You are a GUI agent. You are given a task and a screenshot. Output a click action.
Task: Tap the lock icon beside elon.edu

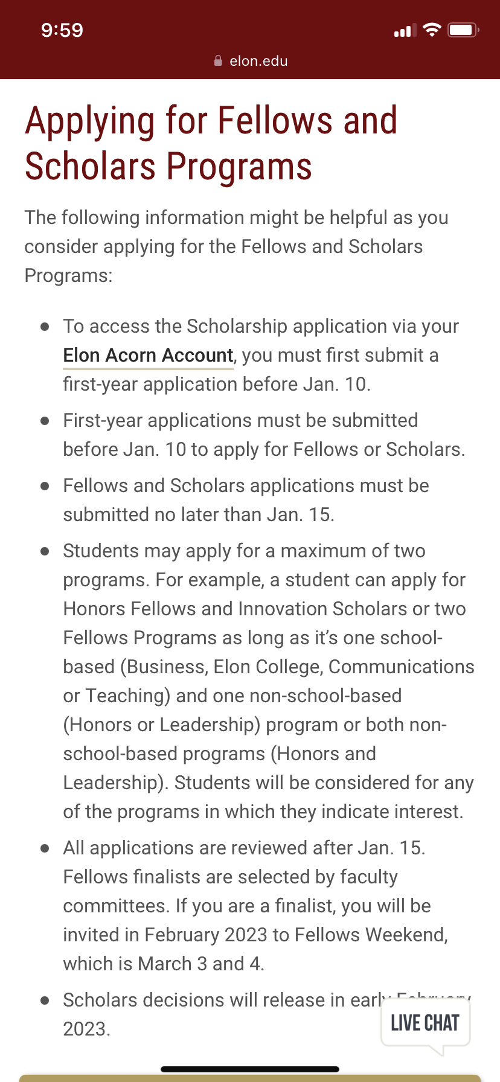218,61
